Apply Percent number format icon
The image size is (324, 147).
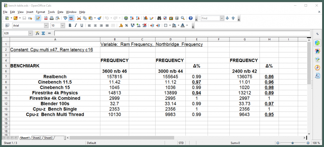point(127,25)
